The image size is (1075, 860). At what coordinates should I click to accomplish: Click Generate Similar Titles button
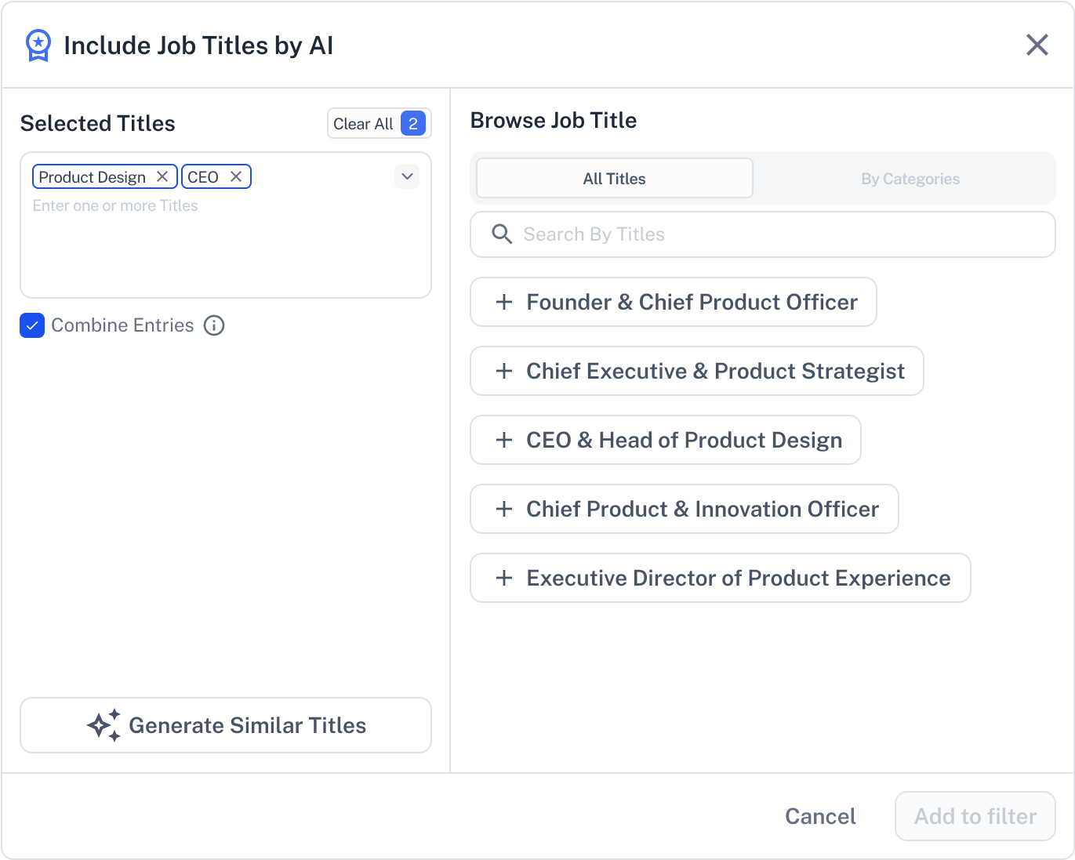pyautogui.click(x=226, y=725)
